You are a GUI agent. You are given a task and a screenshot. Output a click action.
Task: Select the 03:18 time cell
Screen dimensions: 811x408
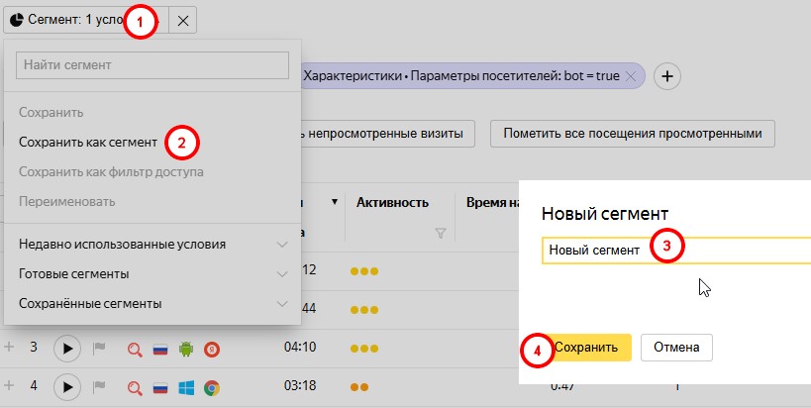[x=300, y=385]
